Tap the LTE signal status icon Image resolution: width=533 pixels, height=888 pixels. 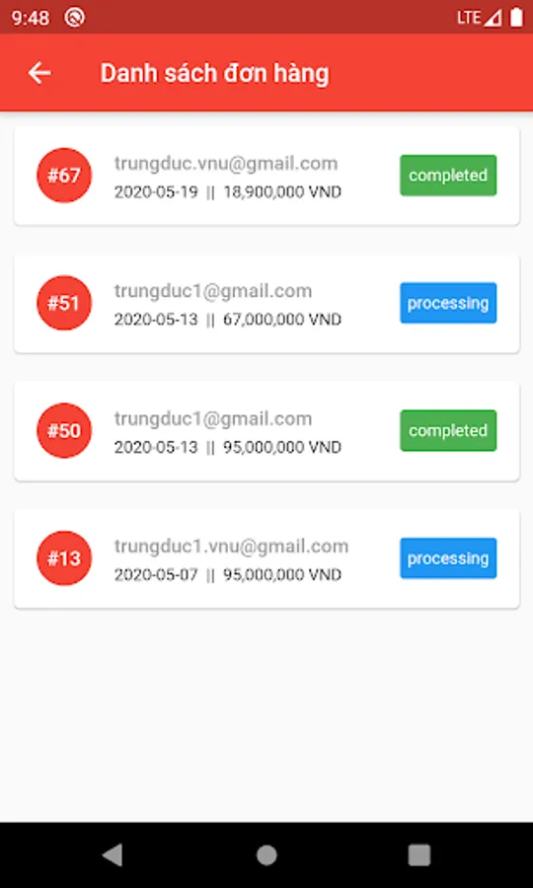(479, 18)
